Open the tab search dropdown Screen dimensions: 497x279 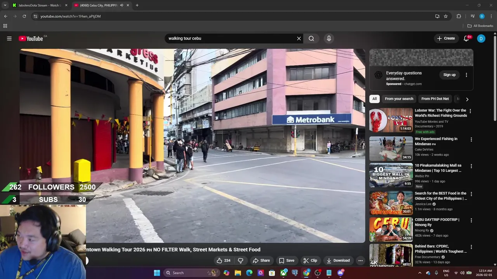coord(5,5)
